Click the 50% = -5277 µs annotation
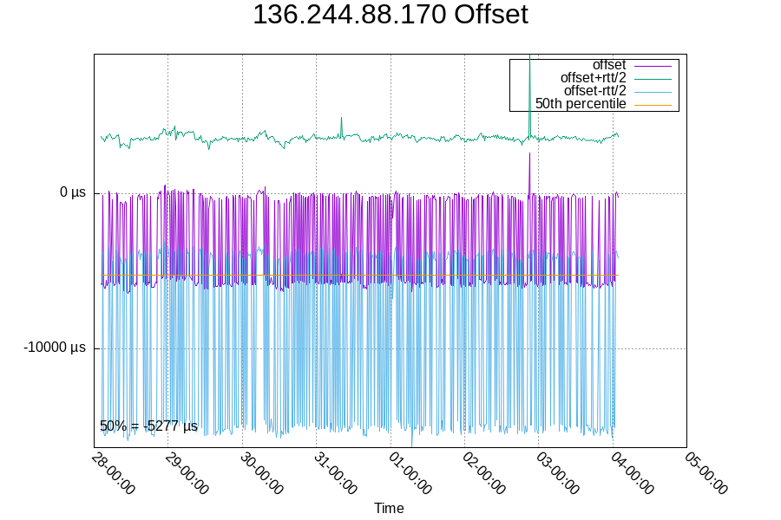 tap(148, 425)
